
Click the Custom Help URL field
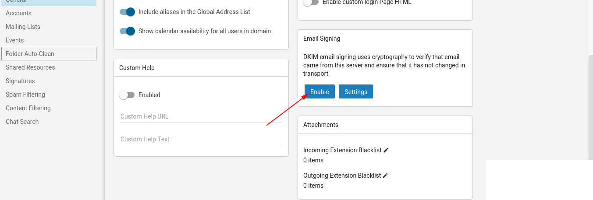tap(201, 116)
